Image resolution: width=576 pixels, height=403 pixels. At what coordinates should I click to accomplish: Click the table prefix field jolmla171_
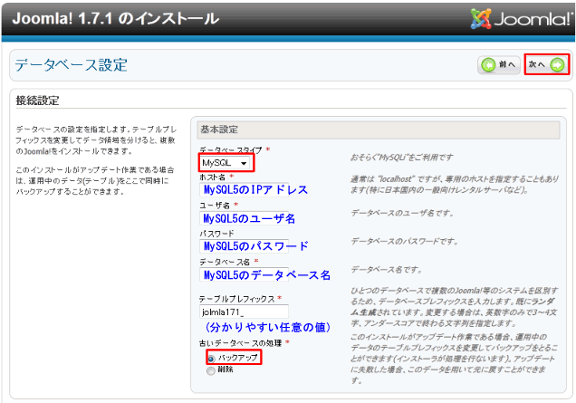(244, 312)
